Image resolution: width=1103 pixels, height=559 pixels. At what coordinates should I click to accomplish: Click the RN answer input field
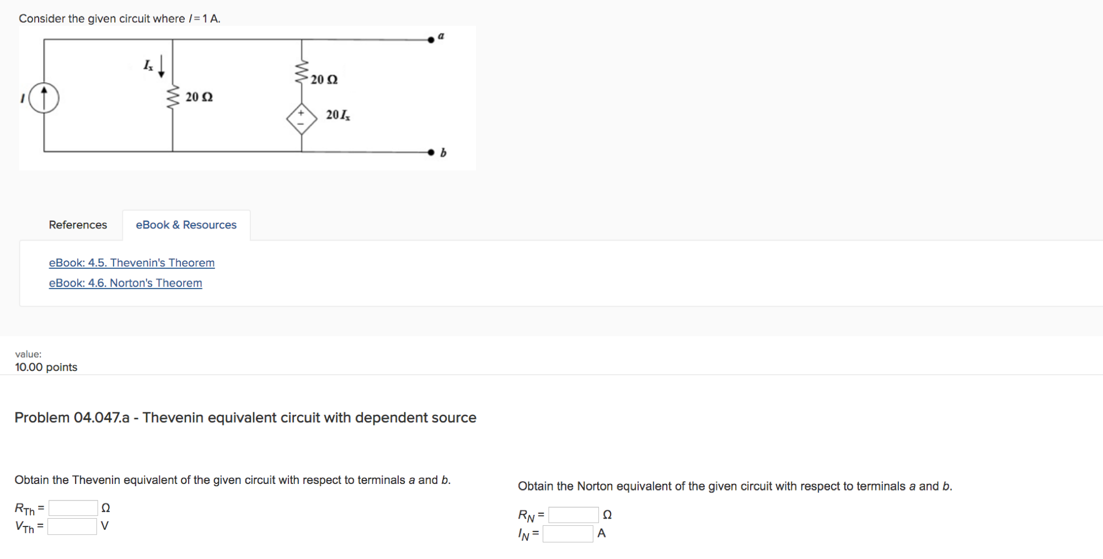pos(574,514)
